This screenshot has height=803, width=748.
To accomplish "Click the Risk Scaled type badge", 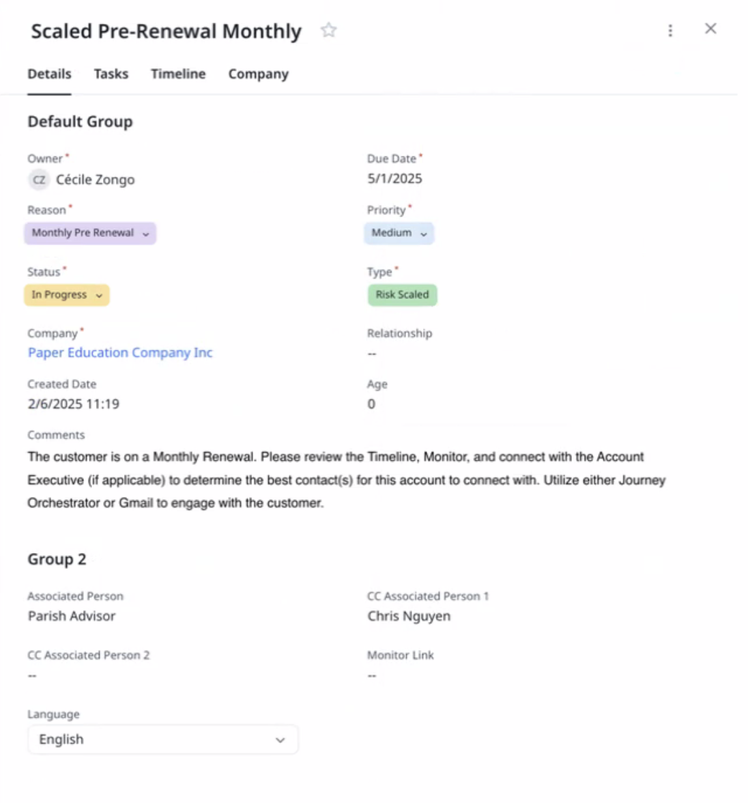I will pyautogui.click(x=402, y=295).
